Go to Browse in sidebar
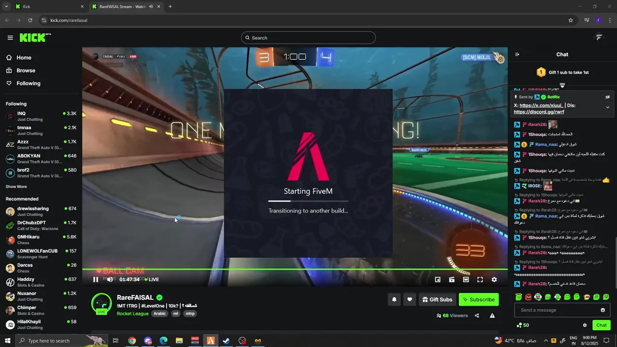 click(x=21, y=70)
